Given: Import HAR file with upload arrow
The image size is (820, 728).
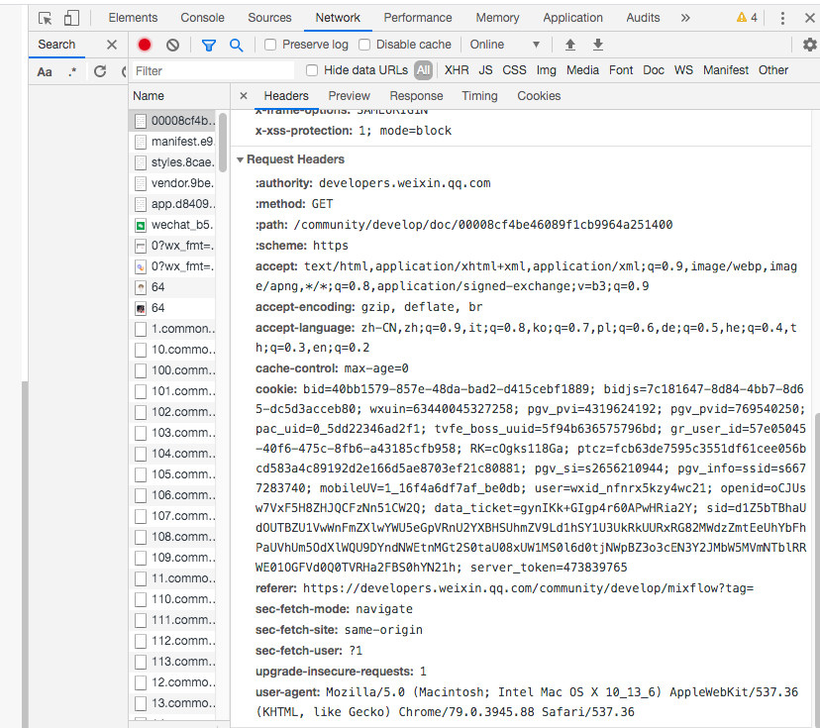Looking at the screenshot, I should click(x=570, y=45).
